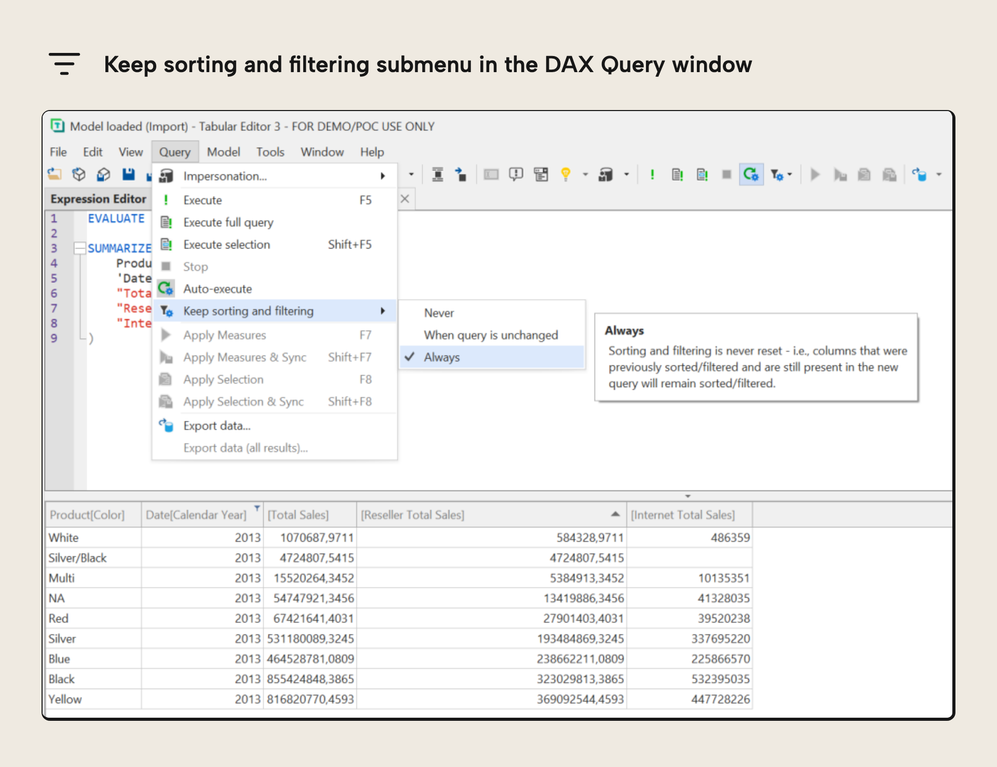Select the White row color cell
The height and width of the screenshot is (767, 997).
tap(93, 538)
